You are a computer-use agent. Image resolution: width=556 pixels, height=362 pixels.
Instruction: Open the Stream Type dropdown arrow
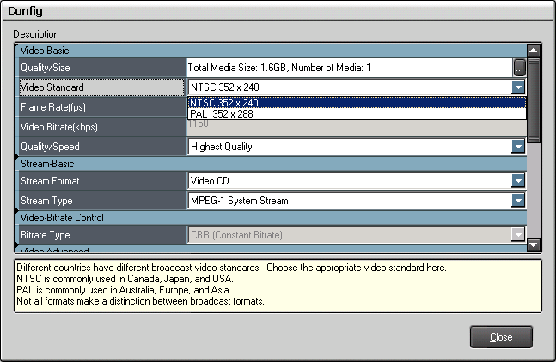(x=518, y=201)
